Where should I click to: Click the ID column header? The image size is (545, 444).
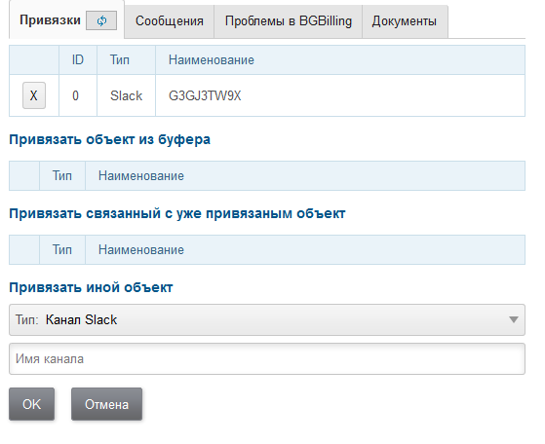[x=78, y=59]
